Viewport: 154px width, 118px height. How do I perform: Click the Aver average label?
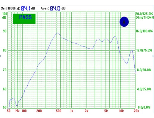45,8
